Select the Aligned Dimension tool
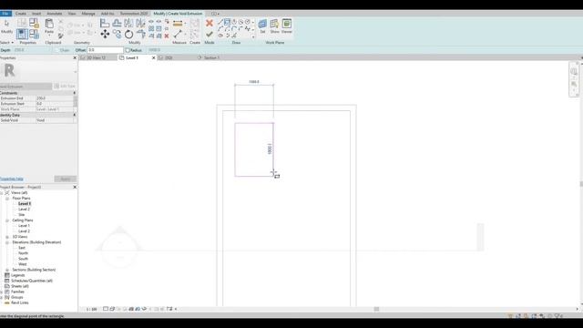Screen dimensions: 583x328 (x=178, y=24)
